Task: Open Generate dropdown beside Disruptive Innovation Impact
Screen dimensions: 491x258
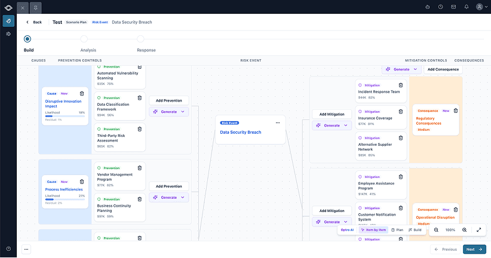Action: tap(169, 112)
